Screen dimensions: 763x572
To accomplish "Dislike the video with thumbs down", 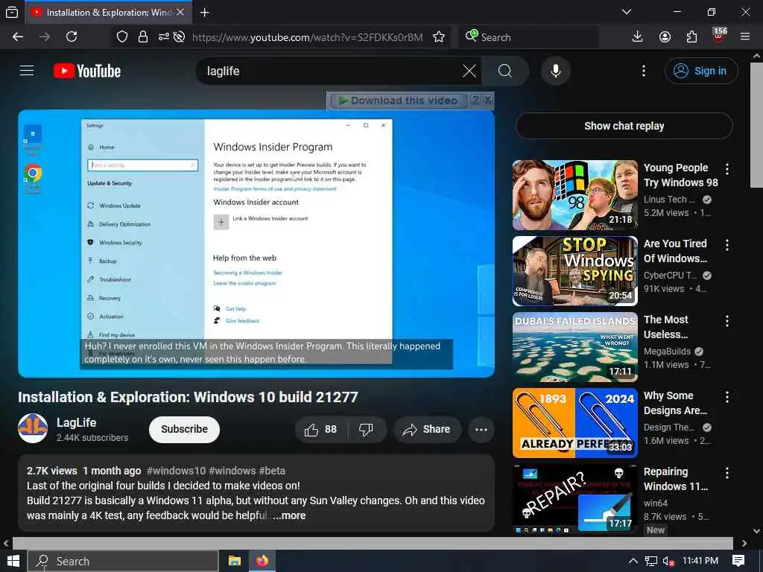I will click(367, 430).
